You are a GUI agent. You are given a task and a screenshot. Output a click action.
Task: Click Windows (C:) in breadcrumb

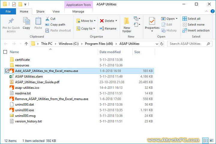pos(69,44)
